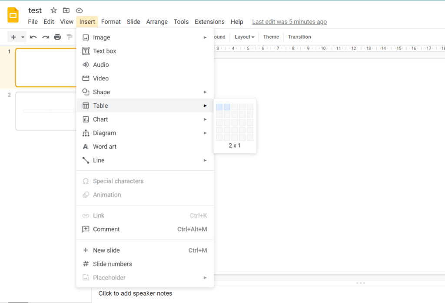
Task: Pick the bottom-right 5 x 5 table cell
Action: coord(250,138)
